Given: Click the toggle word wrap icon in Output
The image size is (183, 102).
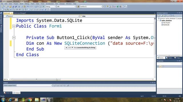Looking at the screenshot, I should tap(67, 85).
